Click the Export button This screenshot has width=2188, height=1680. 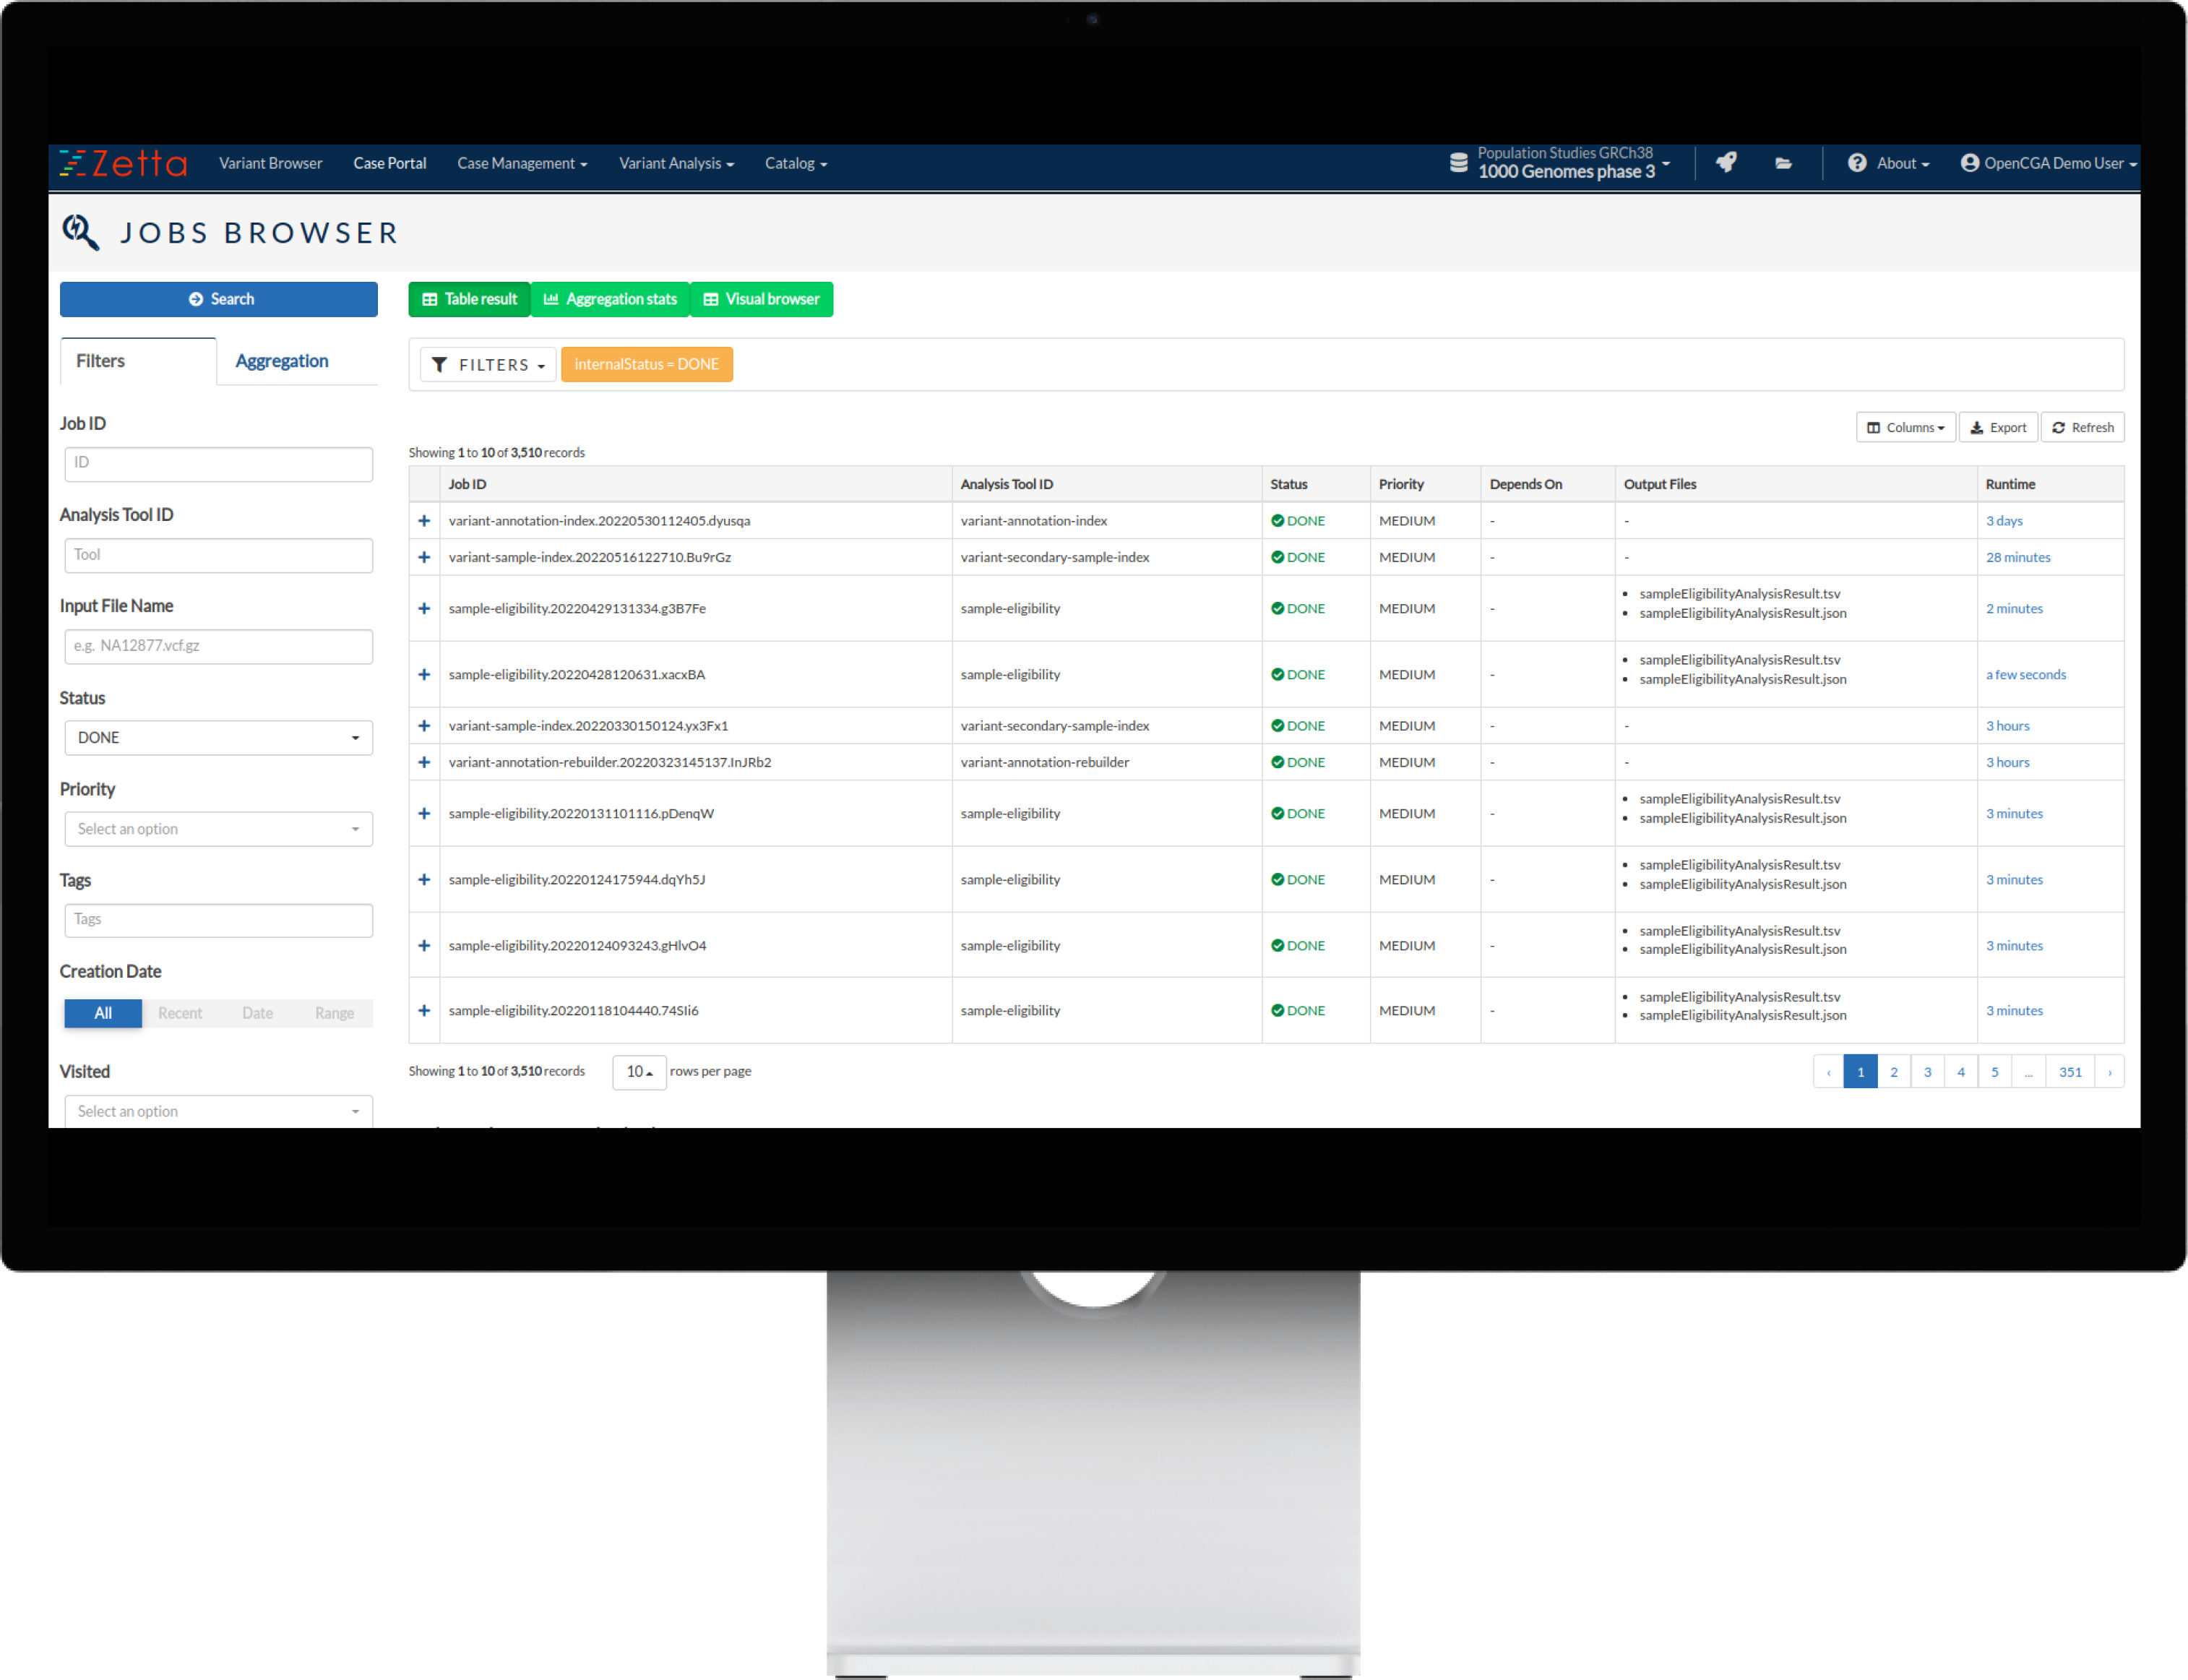[x=1997, y=428]
